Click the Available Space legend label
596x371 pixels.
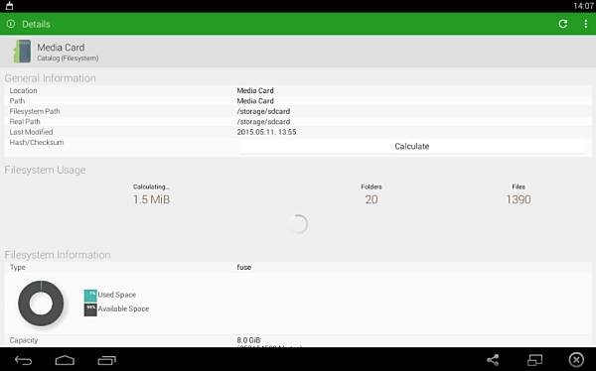[123, 309]
